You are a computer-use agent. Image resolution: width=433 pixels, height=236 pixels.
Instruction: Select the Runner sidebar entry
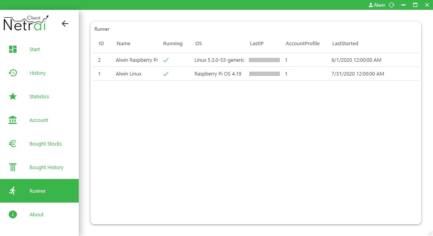point(39,191)
